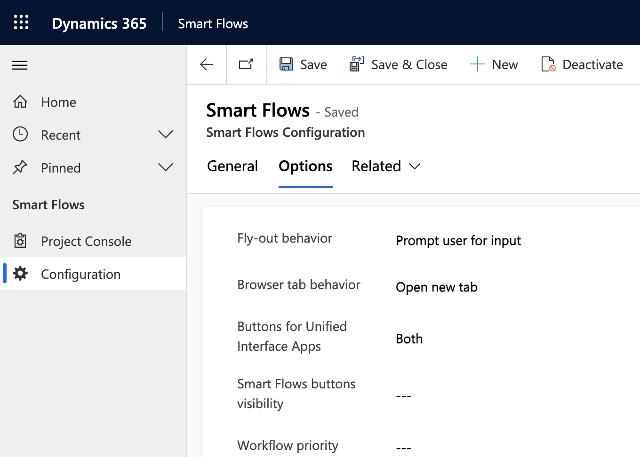Click the 'Workflow priority' label
640x457 pixels.
(288, 445)
